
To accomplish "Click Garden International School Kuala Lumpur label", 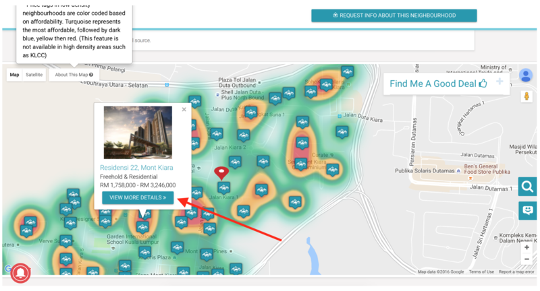I will (x=132, y=239).
